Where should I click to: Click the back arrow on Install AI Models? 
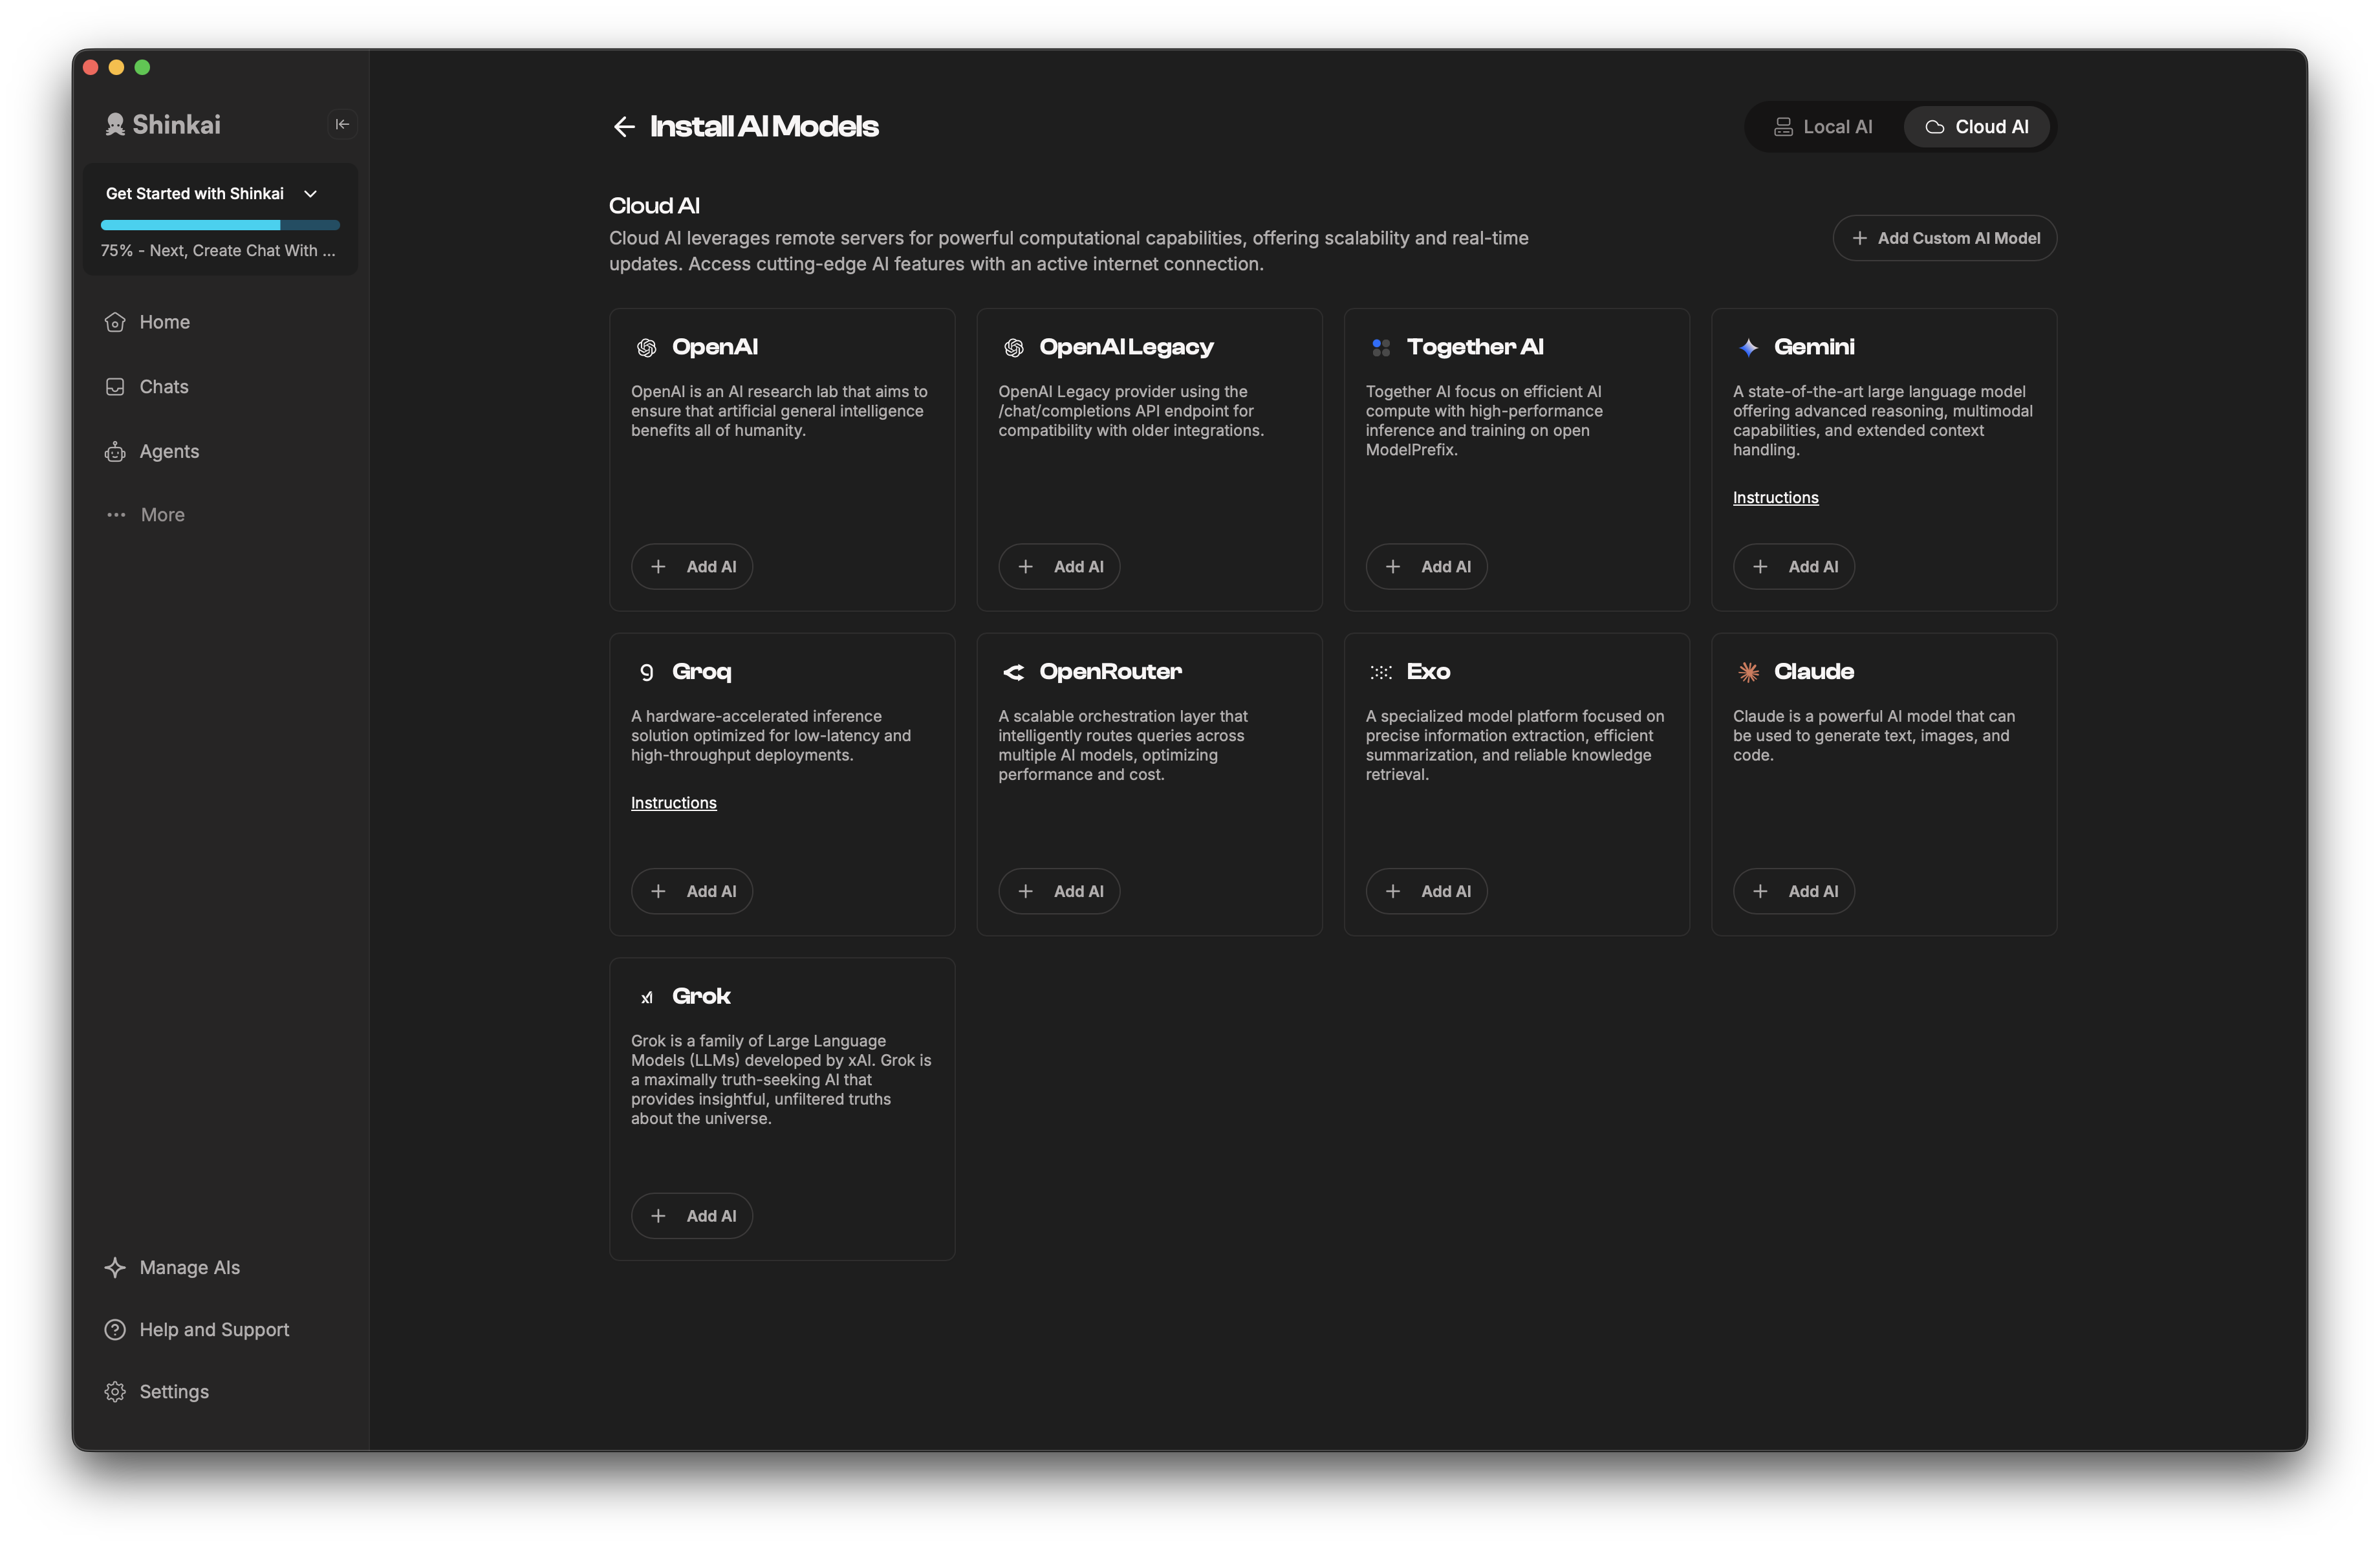pos(624,126)
